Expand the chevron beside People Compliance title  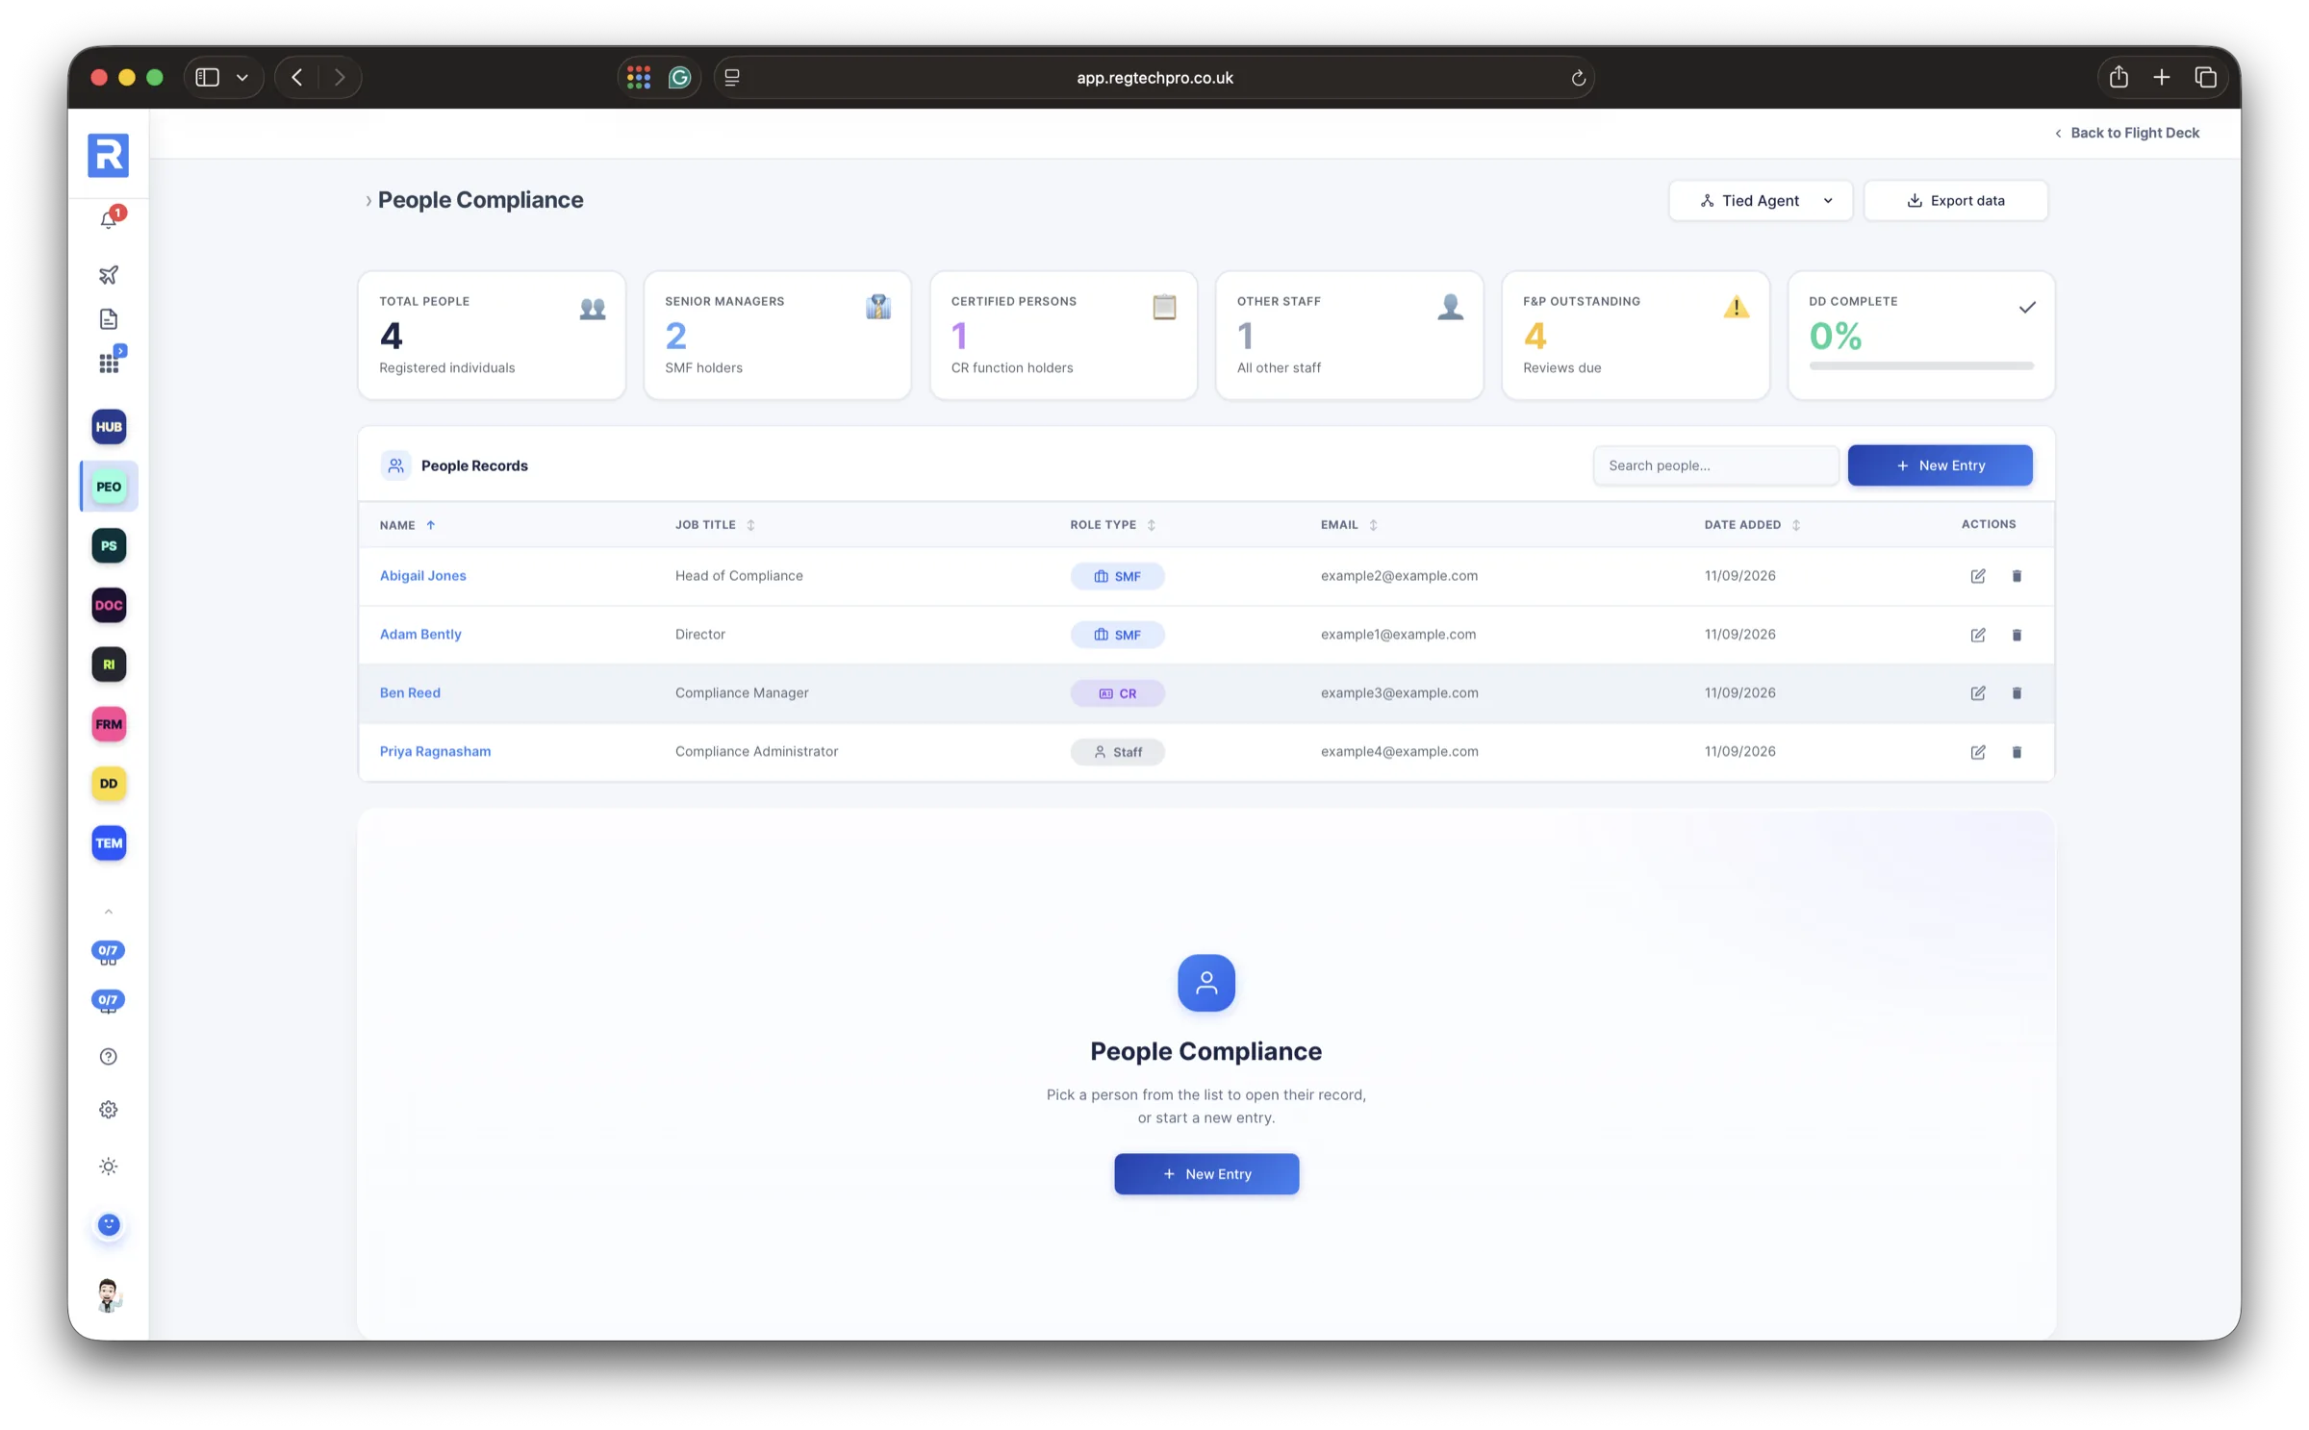[x=368, y=201]
